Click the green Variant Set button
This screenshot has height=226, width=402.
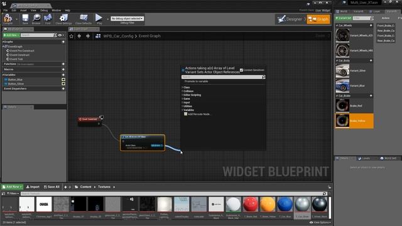pyautogui.click(x=344, y=18)
